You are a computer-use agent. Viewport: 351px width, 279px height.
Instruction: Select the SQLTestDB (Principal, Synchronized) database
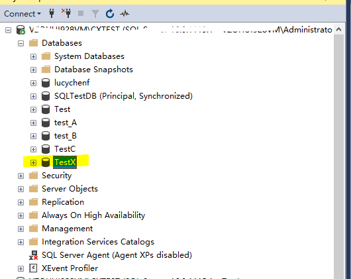(x=123, y=96)
